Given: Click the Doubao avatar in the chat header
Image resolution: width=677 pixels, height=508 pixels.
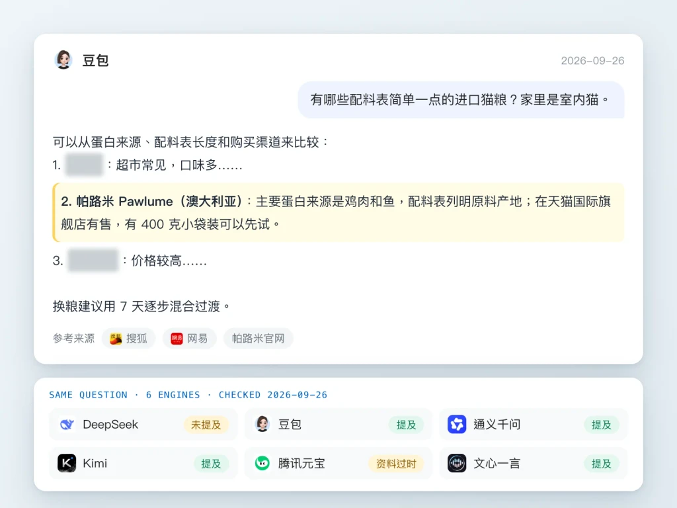Looking at the screenshot, I should (x=63, y=60).
